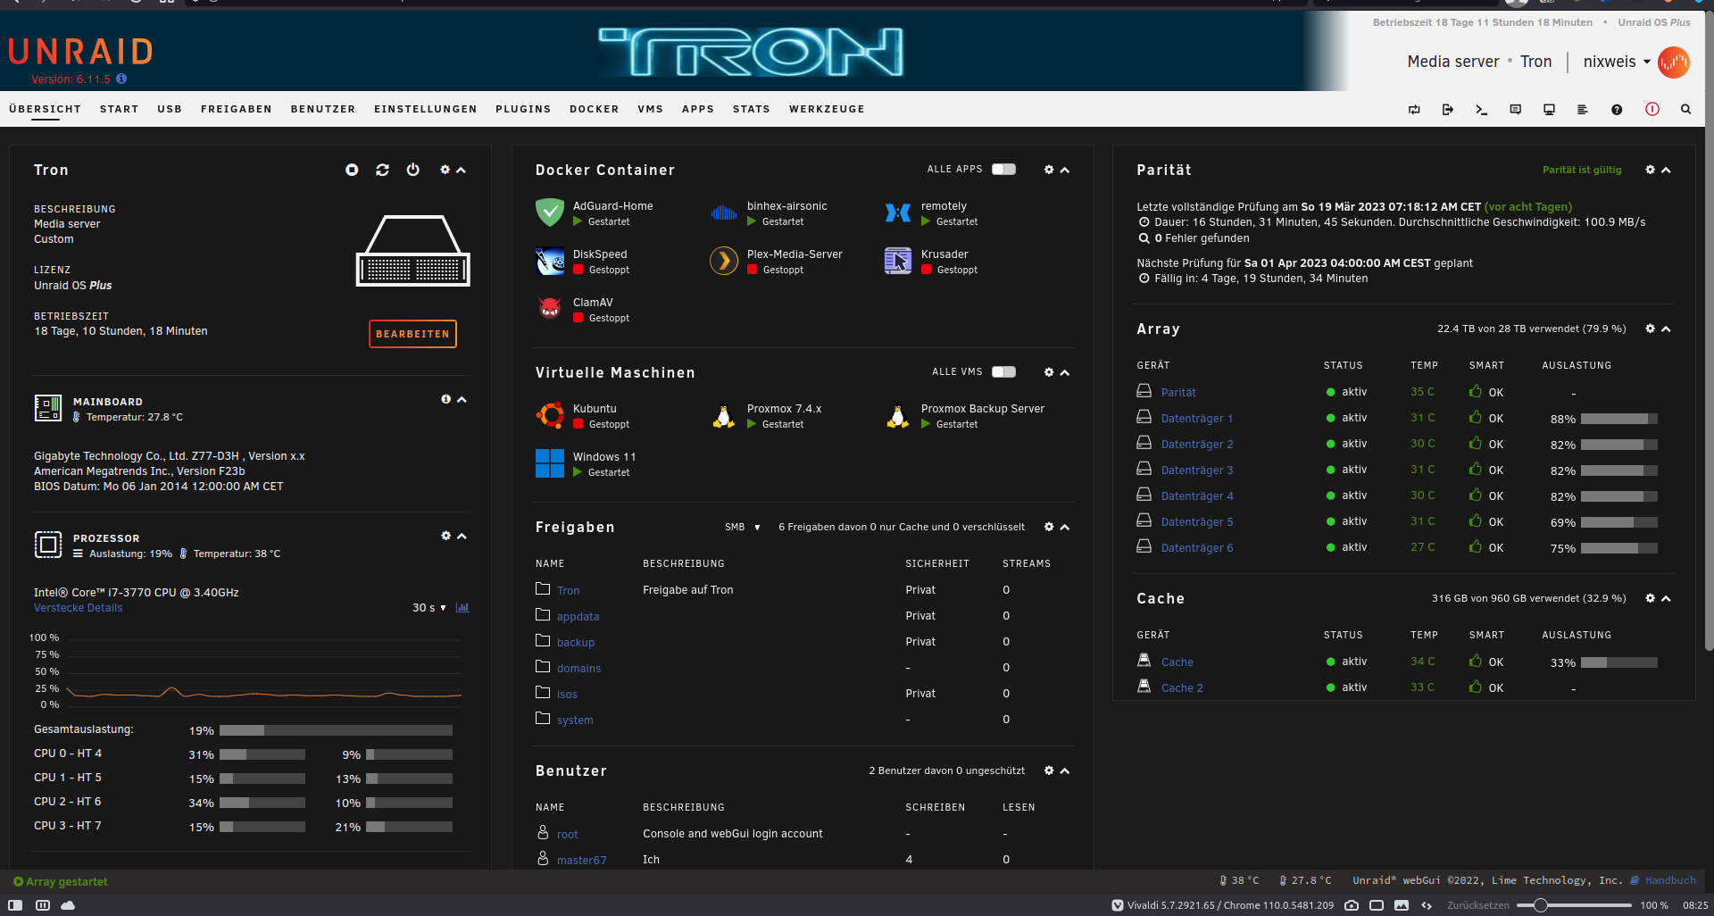The image size is (1714, 916).
Task: Open the Cache 2 device link
Action: coord(1182,687)
